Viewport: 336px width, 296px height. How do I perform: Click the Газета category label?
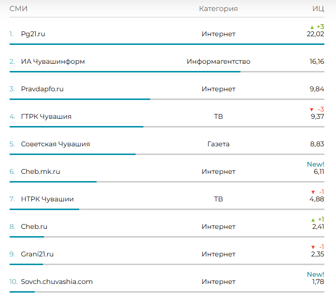tap(218, 144)
